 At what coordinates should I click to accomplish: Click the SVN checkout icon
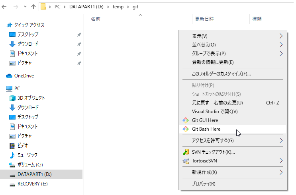[185, 152]
